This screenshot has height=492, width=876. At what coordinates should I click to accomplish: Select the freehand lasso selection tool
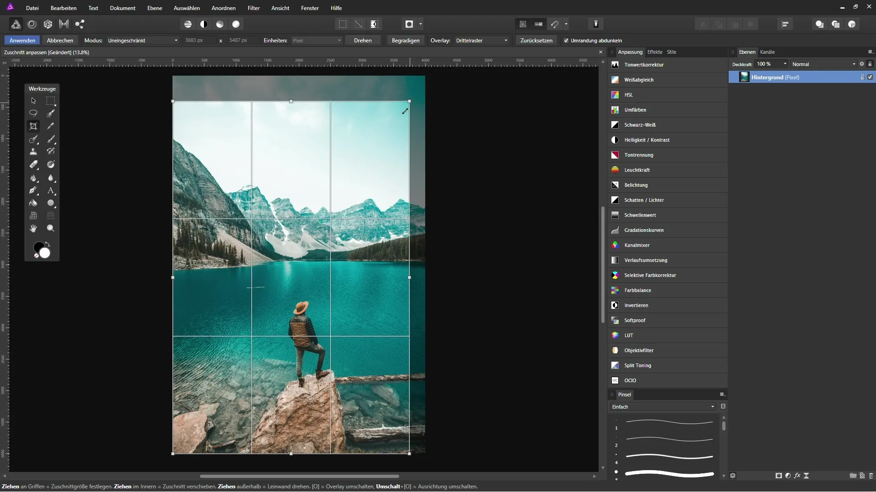point(33,113)
